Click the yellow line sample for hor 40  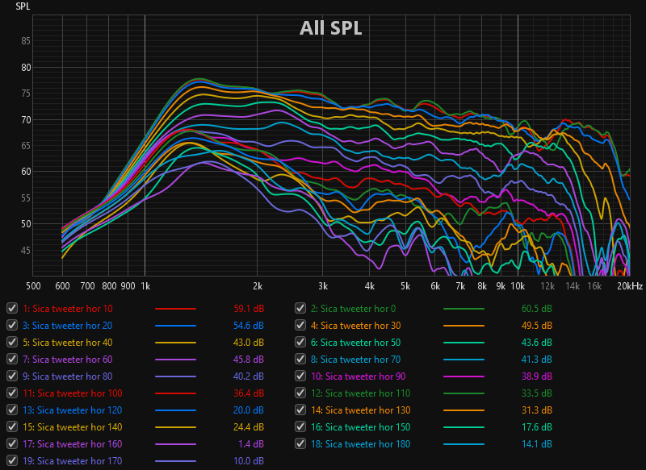[175, 342]
